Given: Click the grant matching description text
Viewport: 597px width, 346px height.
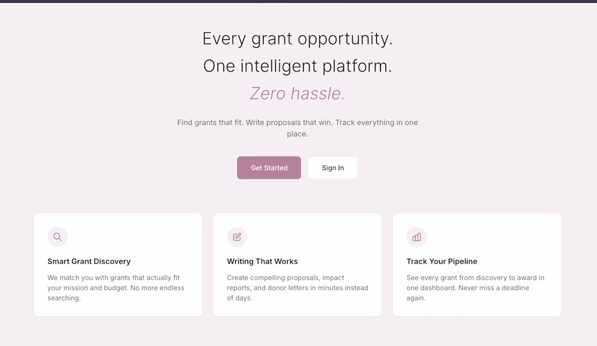Looking at the screenshot, I should pos(116,288).
